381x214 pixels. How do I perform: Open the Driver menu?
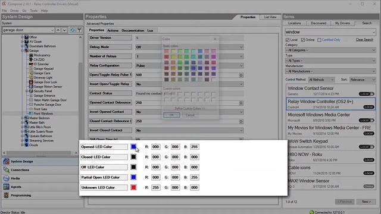[14, 11]
